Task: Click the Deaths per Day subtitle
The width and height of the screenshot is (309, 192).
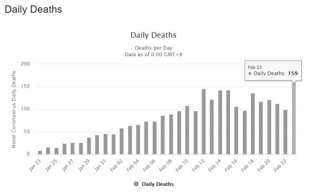Action: (x=154, y=48)
